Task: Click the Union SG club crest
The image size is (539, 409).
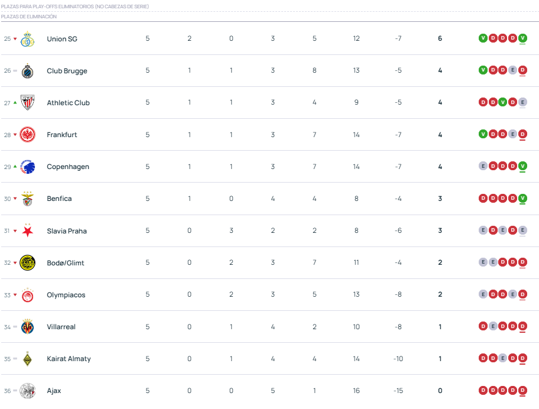Action: pos(27,39)
